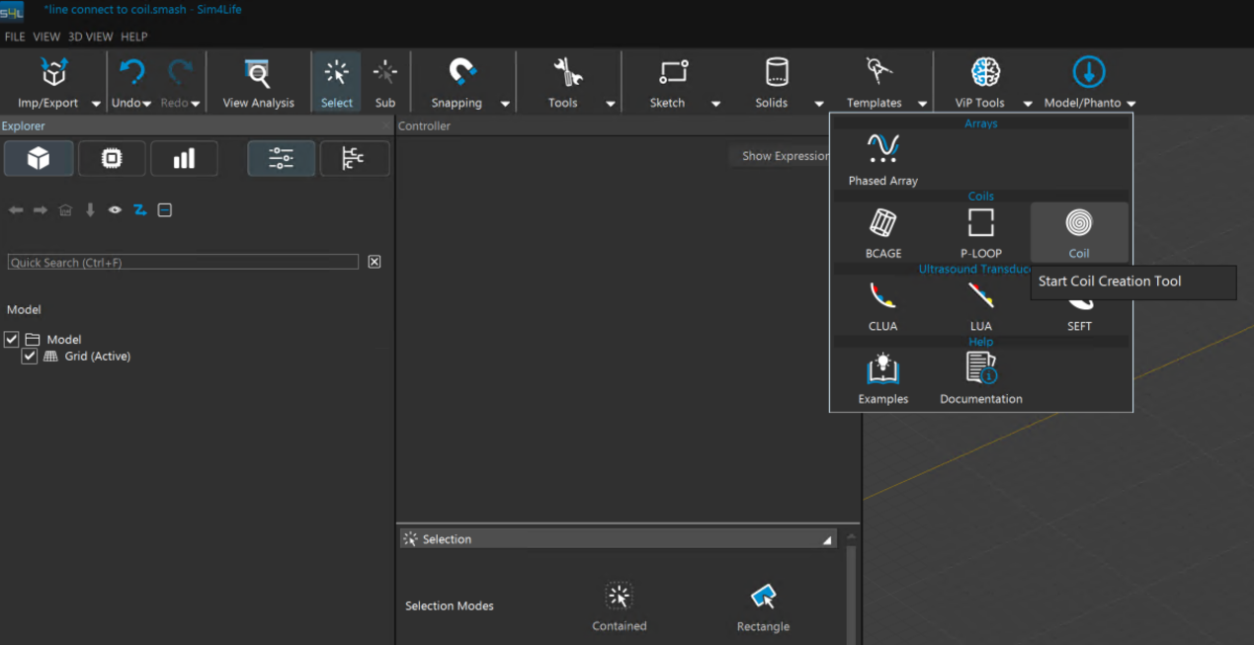Open the Examples help item

pyautogui.click(x=882, y=378)
